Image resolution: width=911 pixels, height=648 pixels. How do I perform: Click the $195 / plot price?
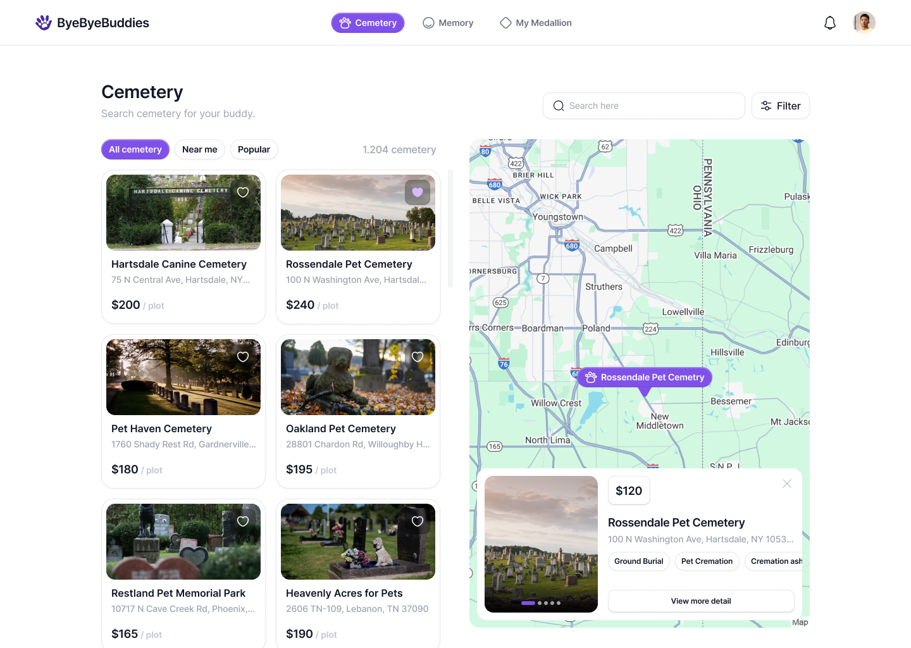(x=311, y=470)
